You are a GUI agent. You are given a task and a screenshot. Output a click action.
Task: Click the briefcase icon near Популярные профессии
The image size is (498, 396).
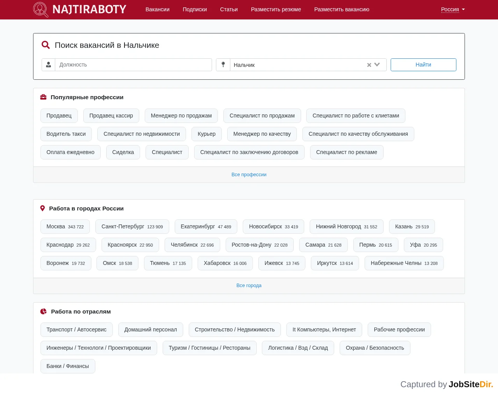pos(44,97)
